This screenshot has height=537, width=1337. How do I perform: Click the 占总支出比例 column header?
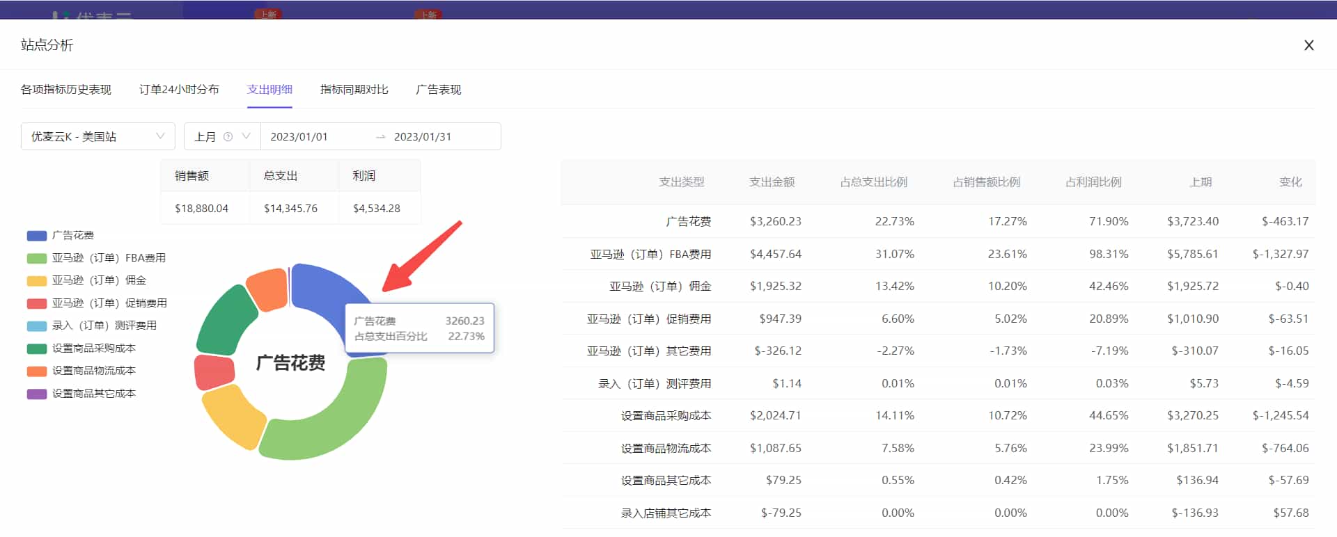(x=874, y=182)
